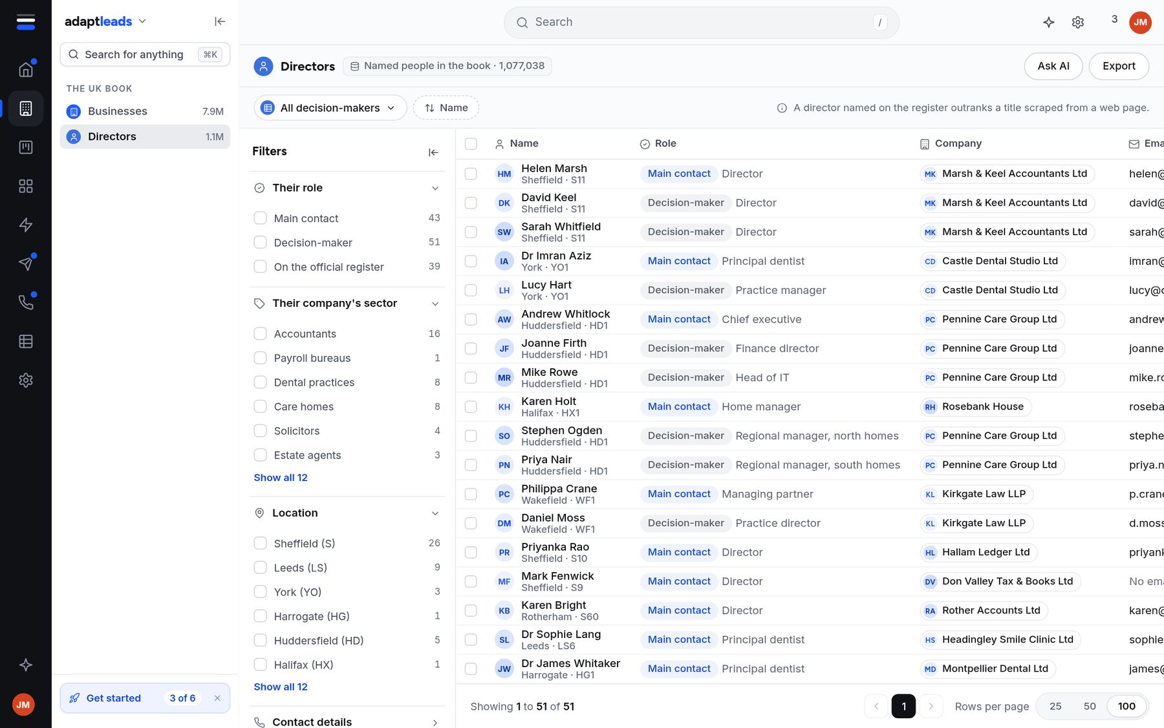Open Businesses in The UK Book
Viewport: 1164px width, 728px height.
145,111
